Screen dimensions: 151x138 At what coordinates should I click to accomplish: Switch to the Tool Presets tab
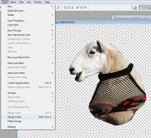click(x=145, y=8)
